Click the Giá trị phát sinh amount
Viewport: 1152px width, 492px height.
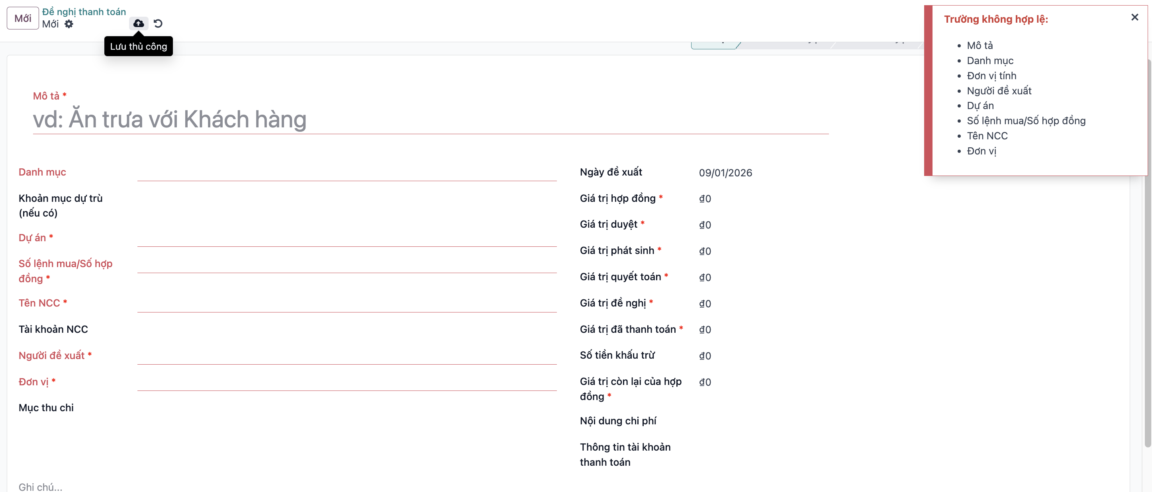pos(705,252)
